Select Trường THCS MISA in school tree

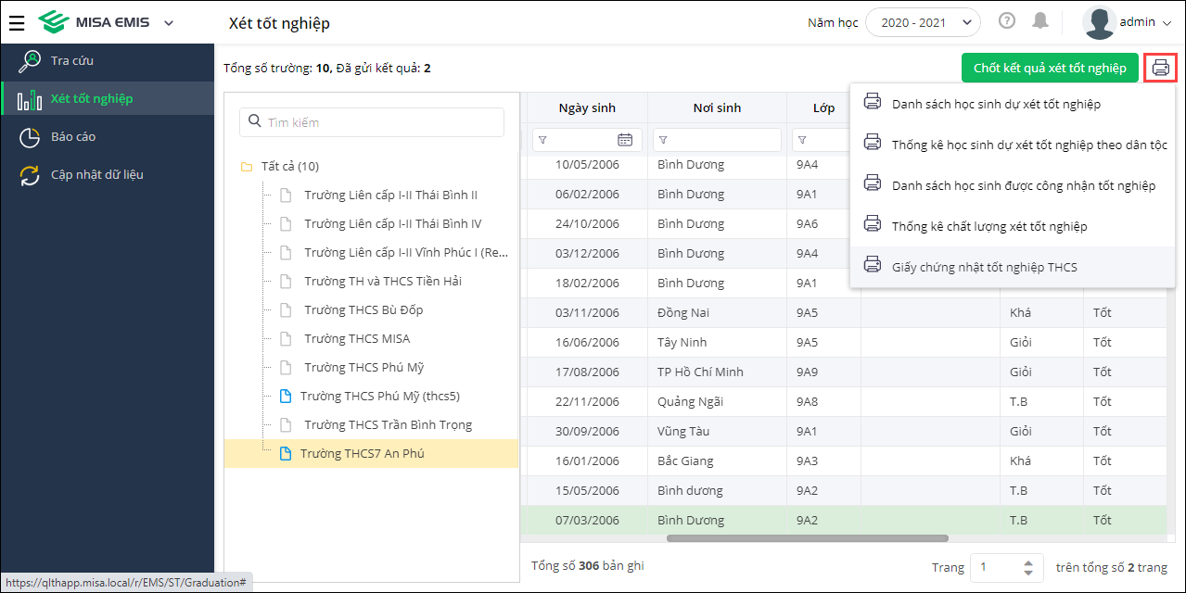[x=356, y=339]
